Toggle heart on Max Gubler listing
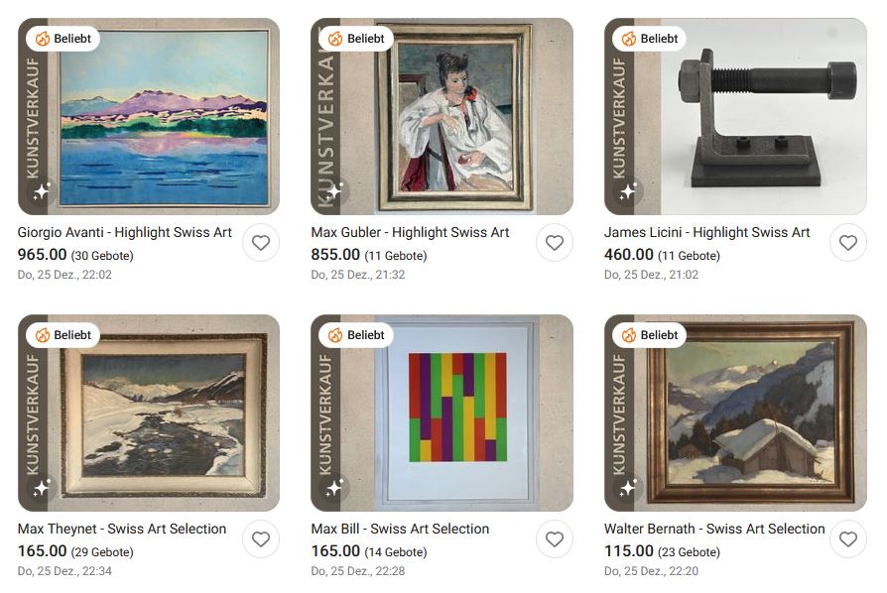887x593 pixels. click(x=555, y=243)
